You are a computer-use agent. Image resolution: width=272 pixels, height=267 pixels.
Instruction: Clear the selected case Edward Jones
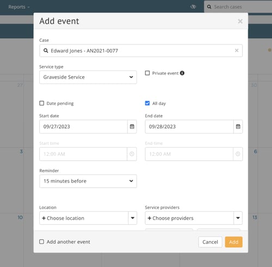click(x=237, y=50)
